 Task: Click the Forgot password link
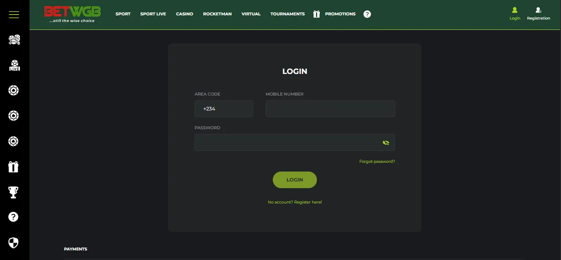click(377, 161)
